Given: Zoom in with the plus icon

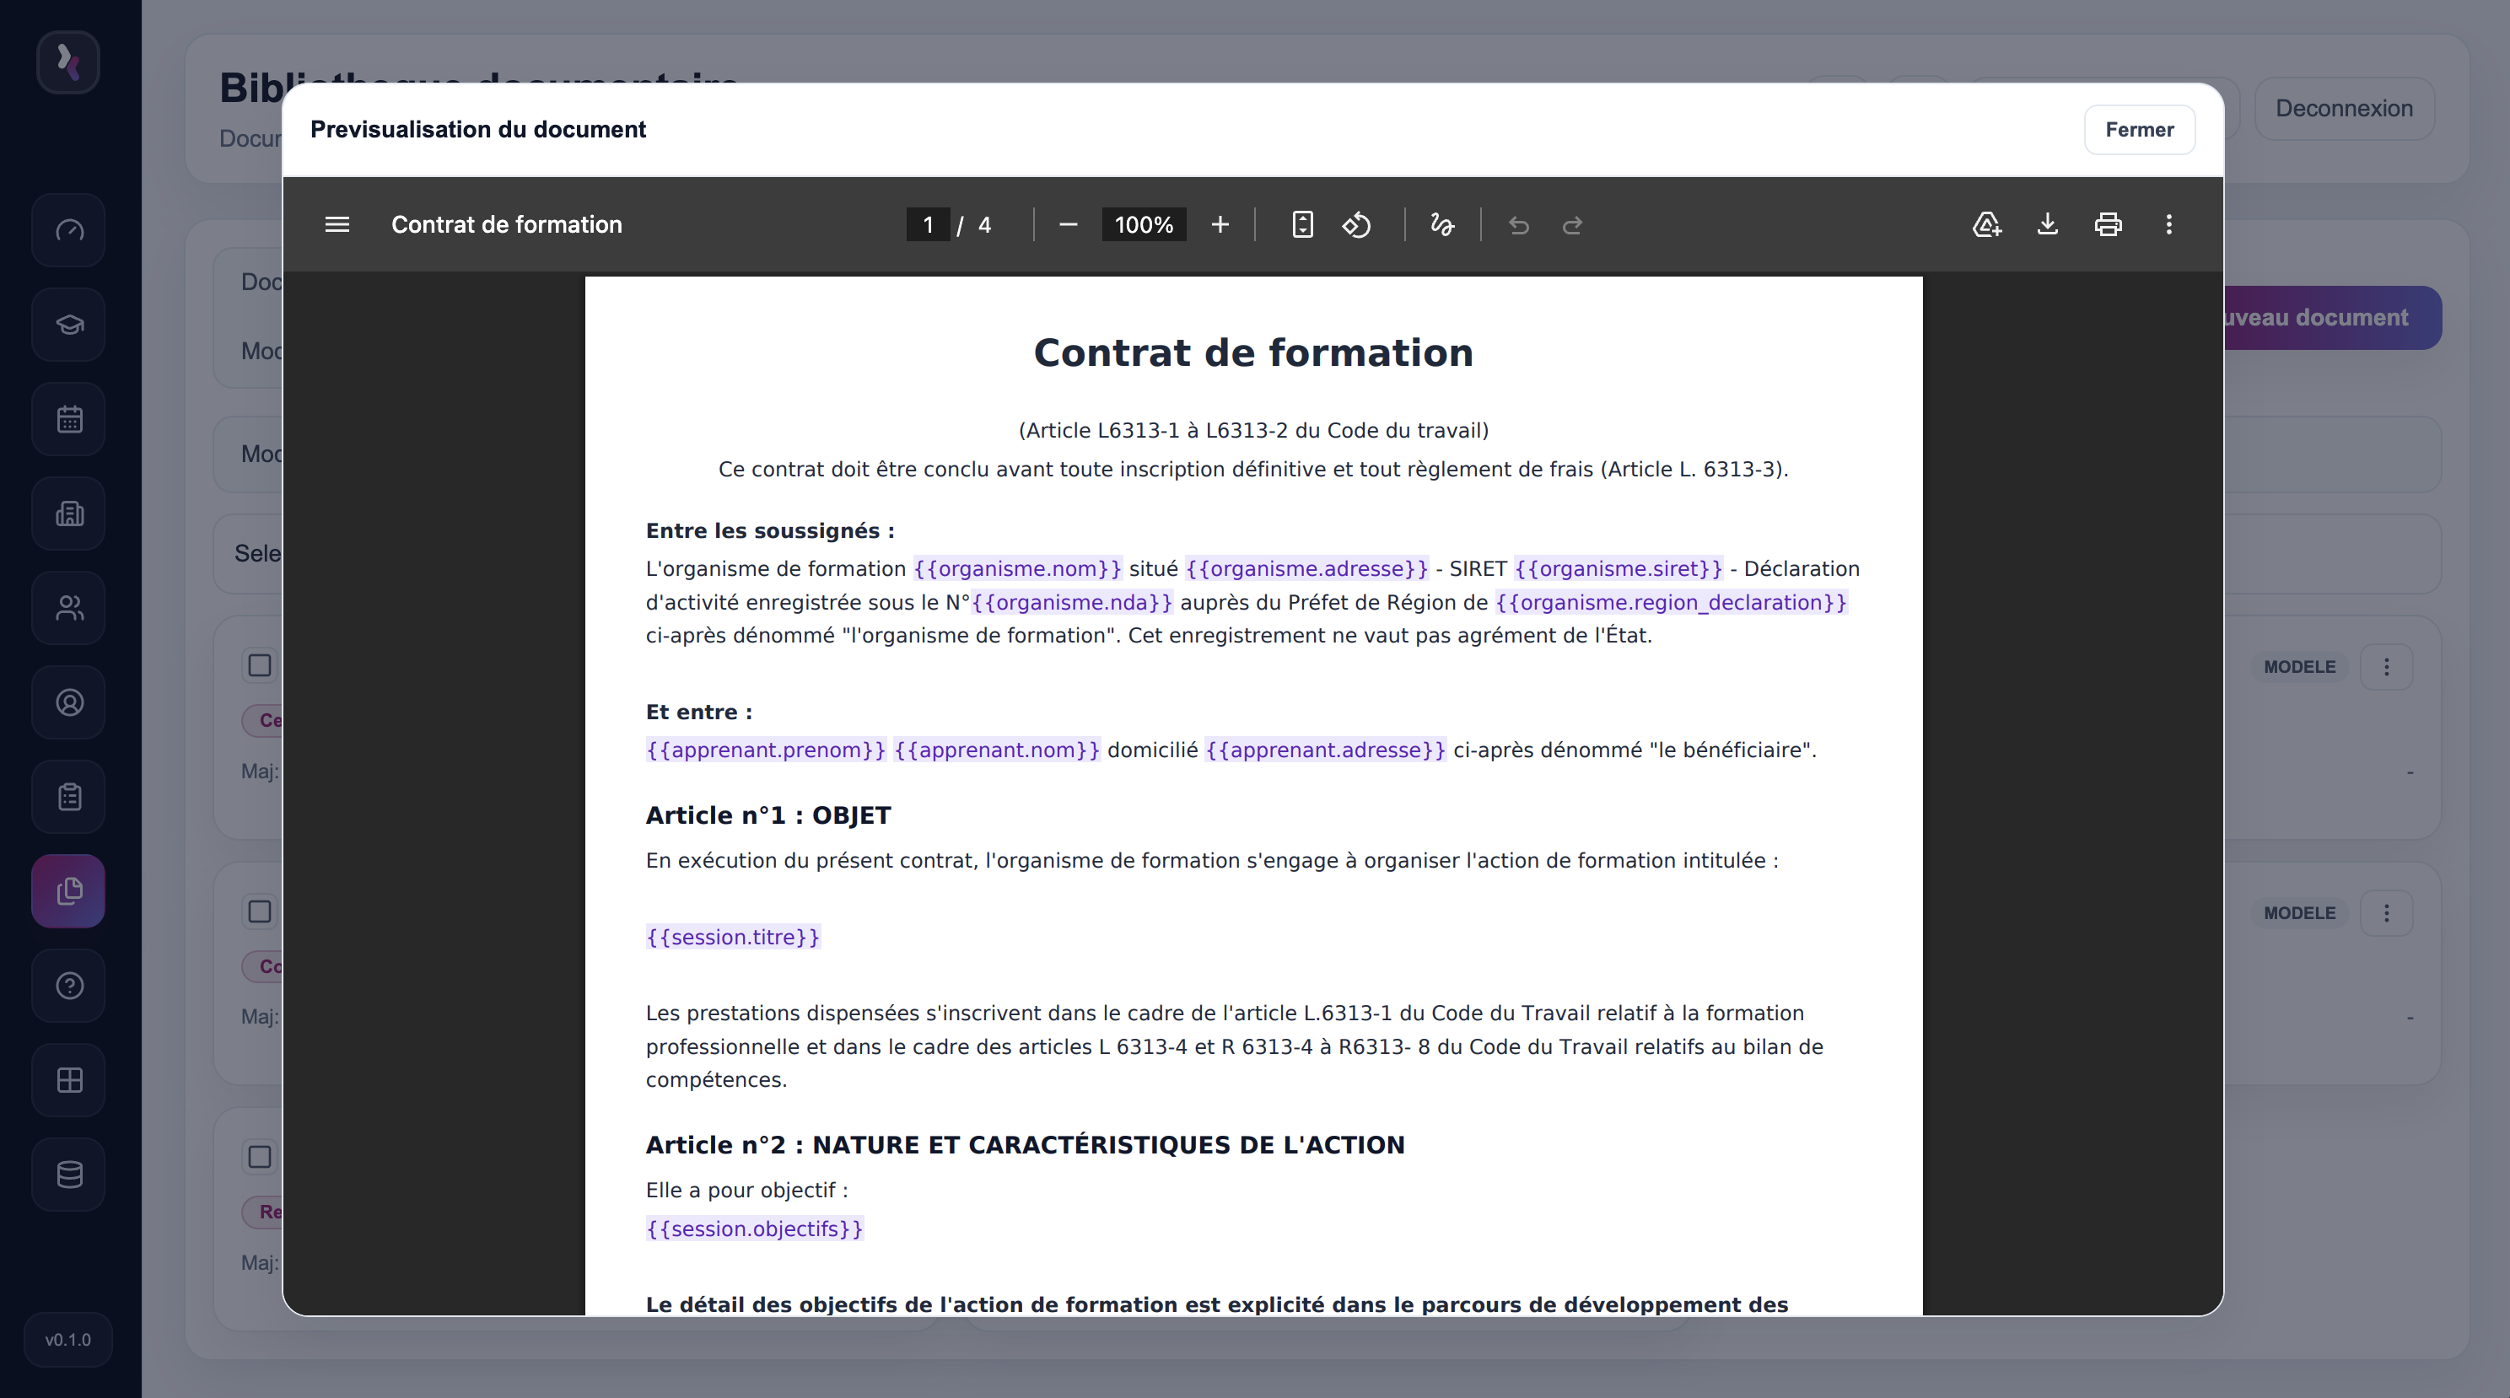Looking at the screenshot, I should coord(1220,225).
